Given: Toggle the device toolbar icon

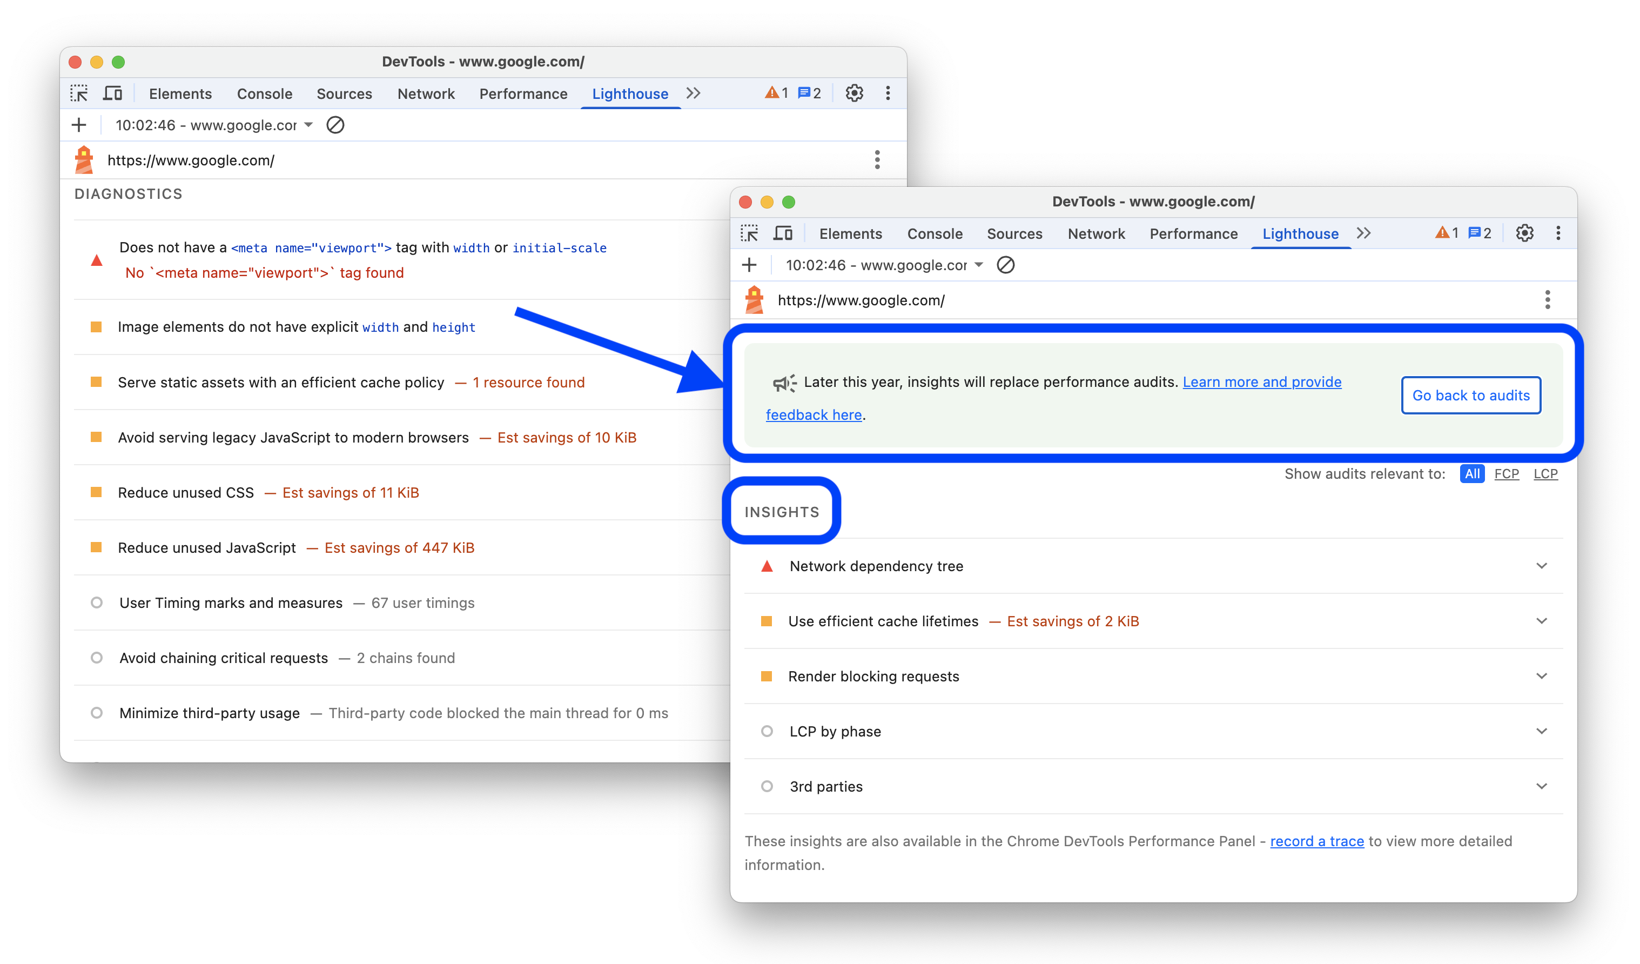Looking at the screenshot, I should click(x=783, y=233).
